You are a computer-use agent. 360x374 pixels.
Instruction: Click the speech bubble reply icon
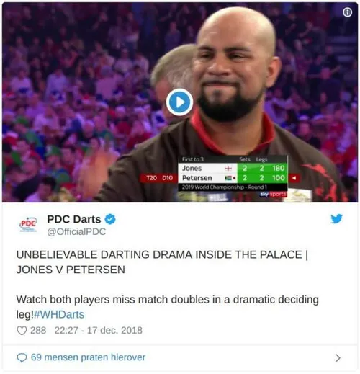point(22,357)
